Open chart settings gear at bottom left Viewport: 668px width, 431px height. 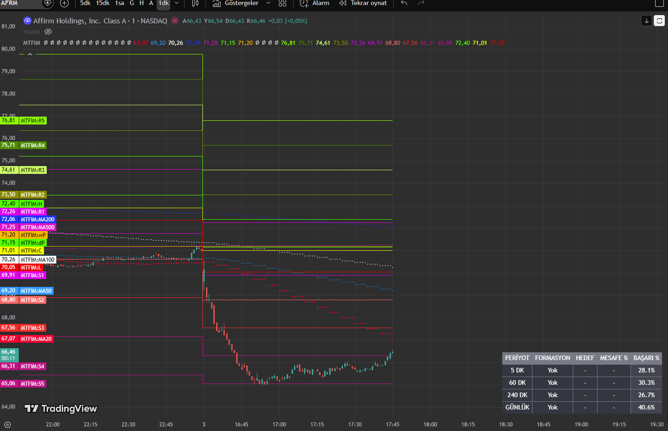(7, 425)
